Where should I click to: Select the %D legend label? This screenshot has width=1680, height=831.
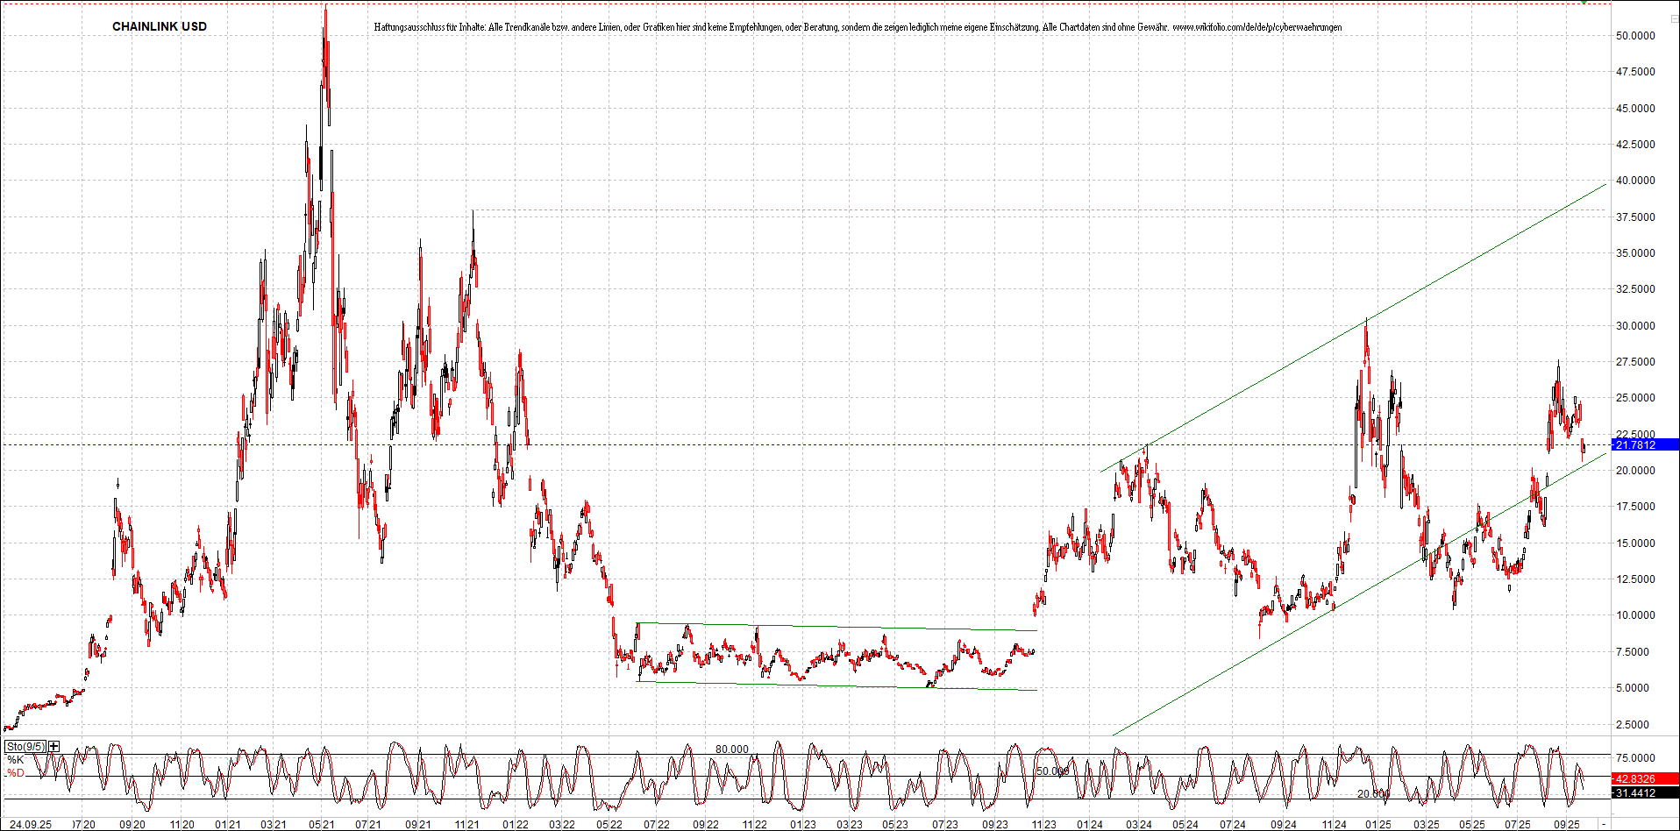15,773
